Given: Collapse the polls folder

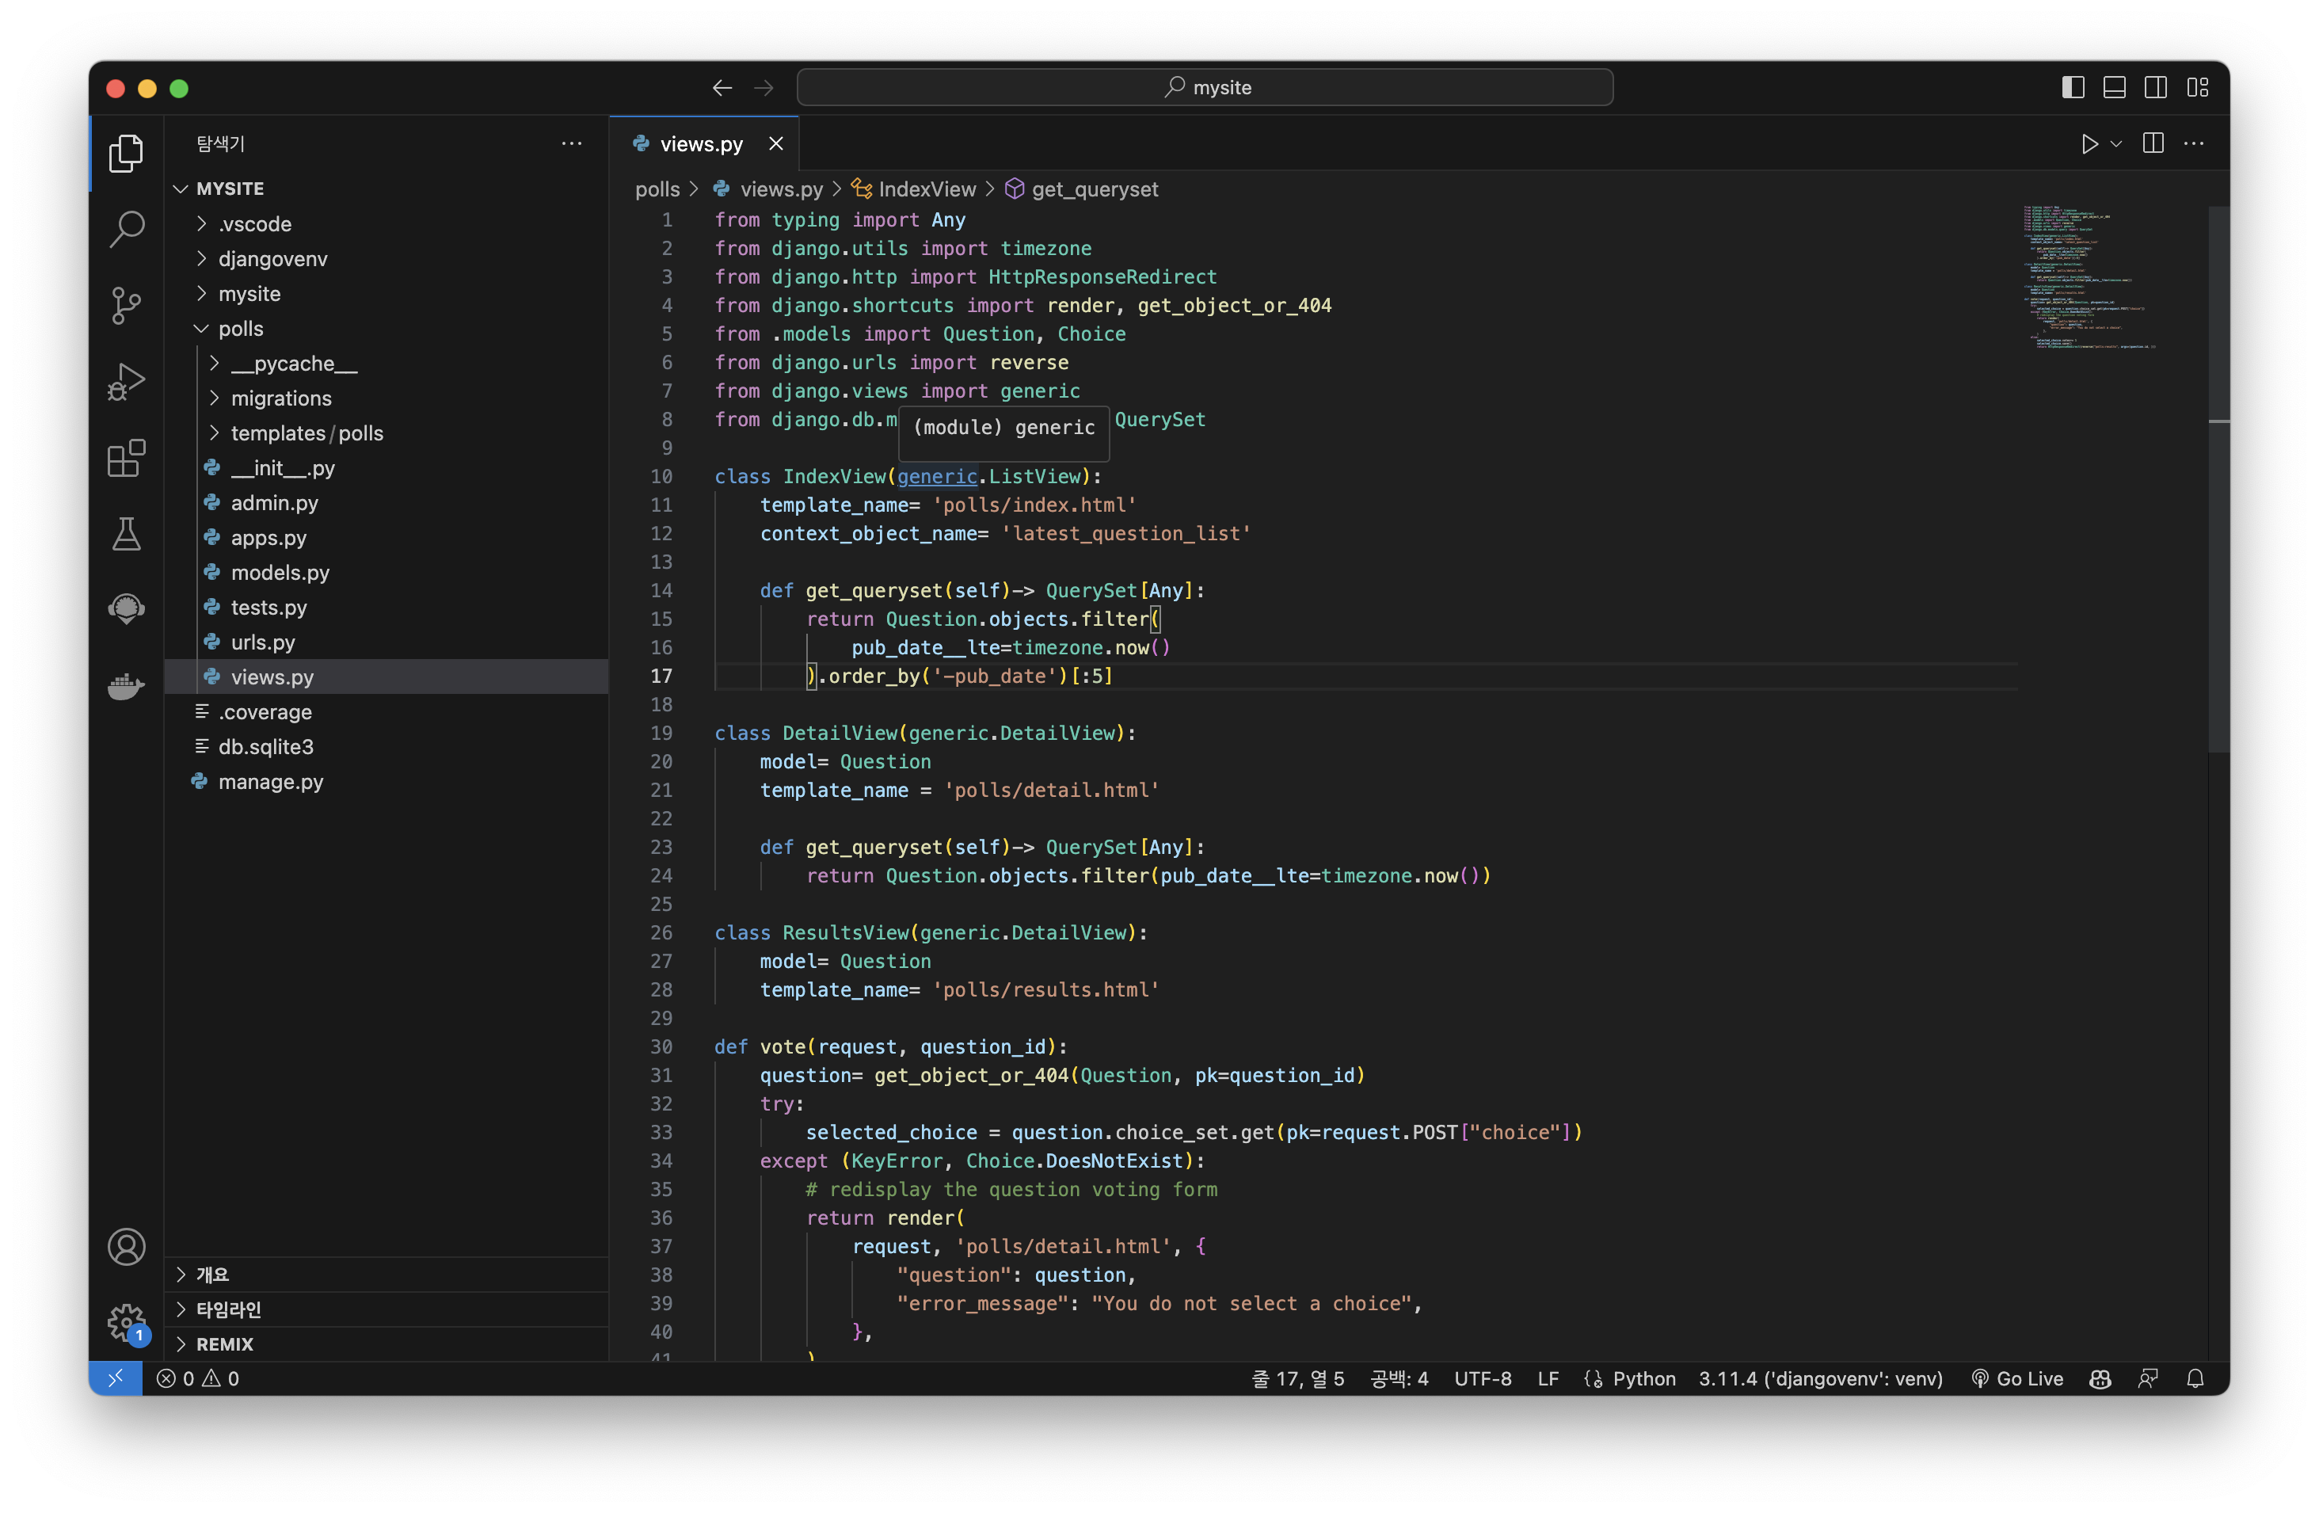Looking at the screenshot, I should pyautogui.click(x=386, y=328).
